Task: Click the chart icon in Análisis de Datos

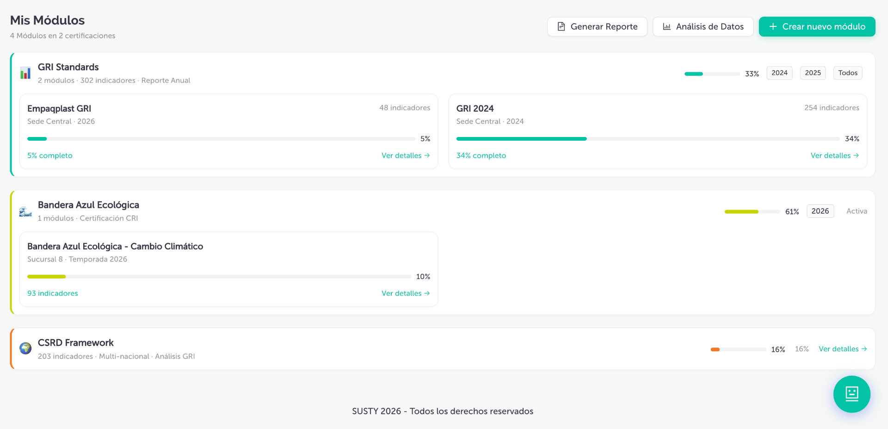Action: pos(666,26)
